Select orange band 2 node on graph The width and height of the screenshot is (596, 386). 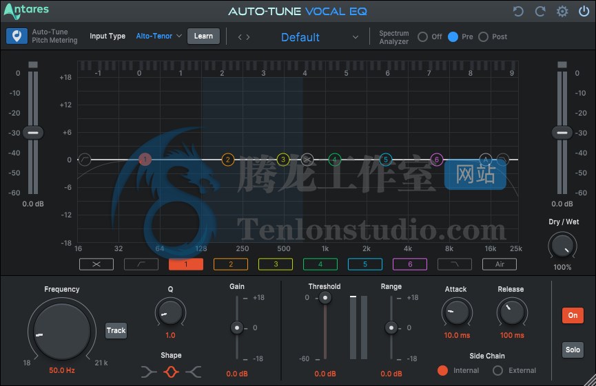tap(227, 160)
